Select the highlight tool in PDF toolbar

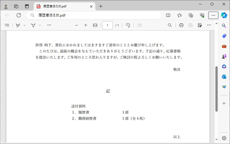18,25
